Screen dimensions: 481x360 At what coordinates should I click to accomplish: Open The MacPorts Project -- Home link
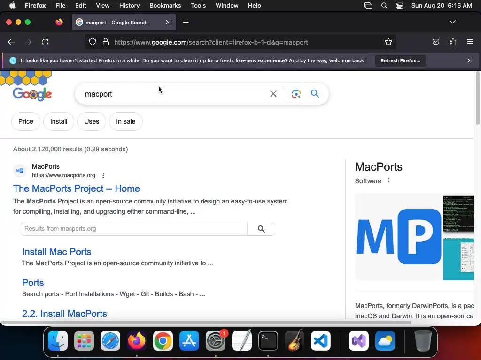77,188
